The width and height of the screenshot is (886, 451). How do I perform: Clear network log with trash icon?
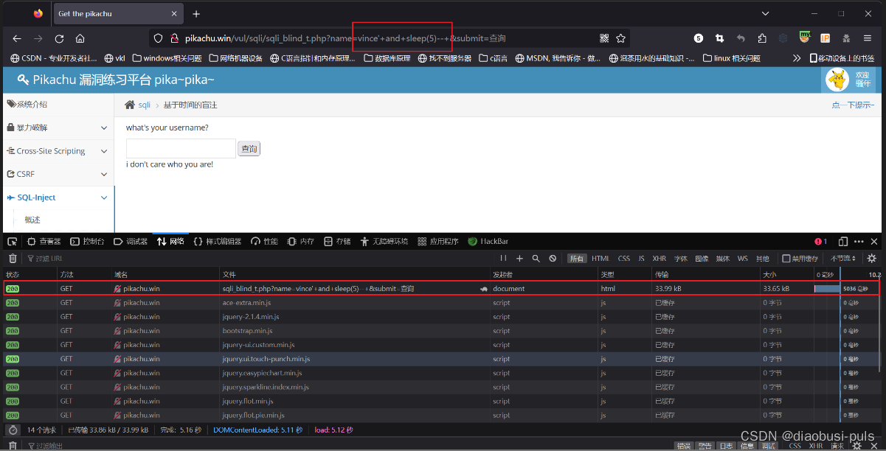(13, 259)
